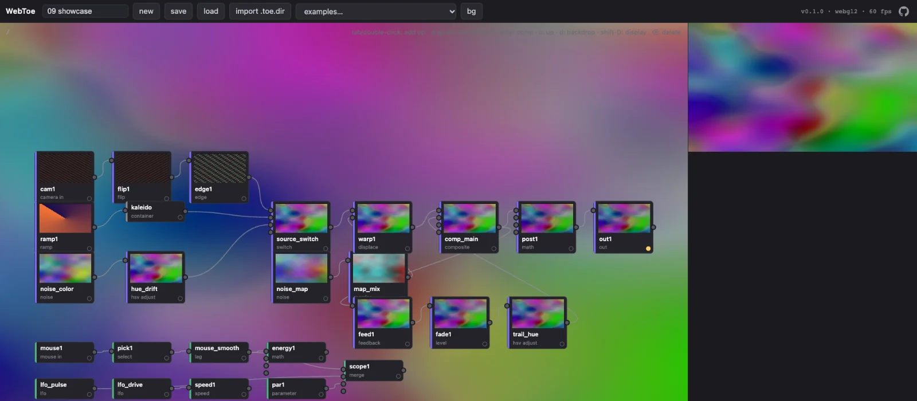Select the hue_drift node thumbnail
The height and width of the screenshot is (401, 917).
pyautogui.click(x=156, y=268)
